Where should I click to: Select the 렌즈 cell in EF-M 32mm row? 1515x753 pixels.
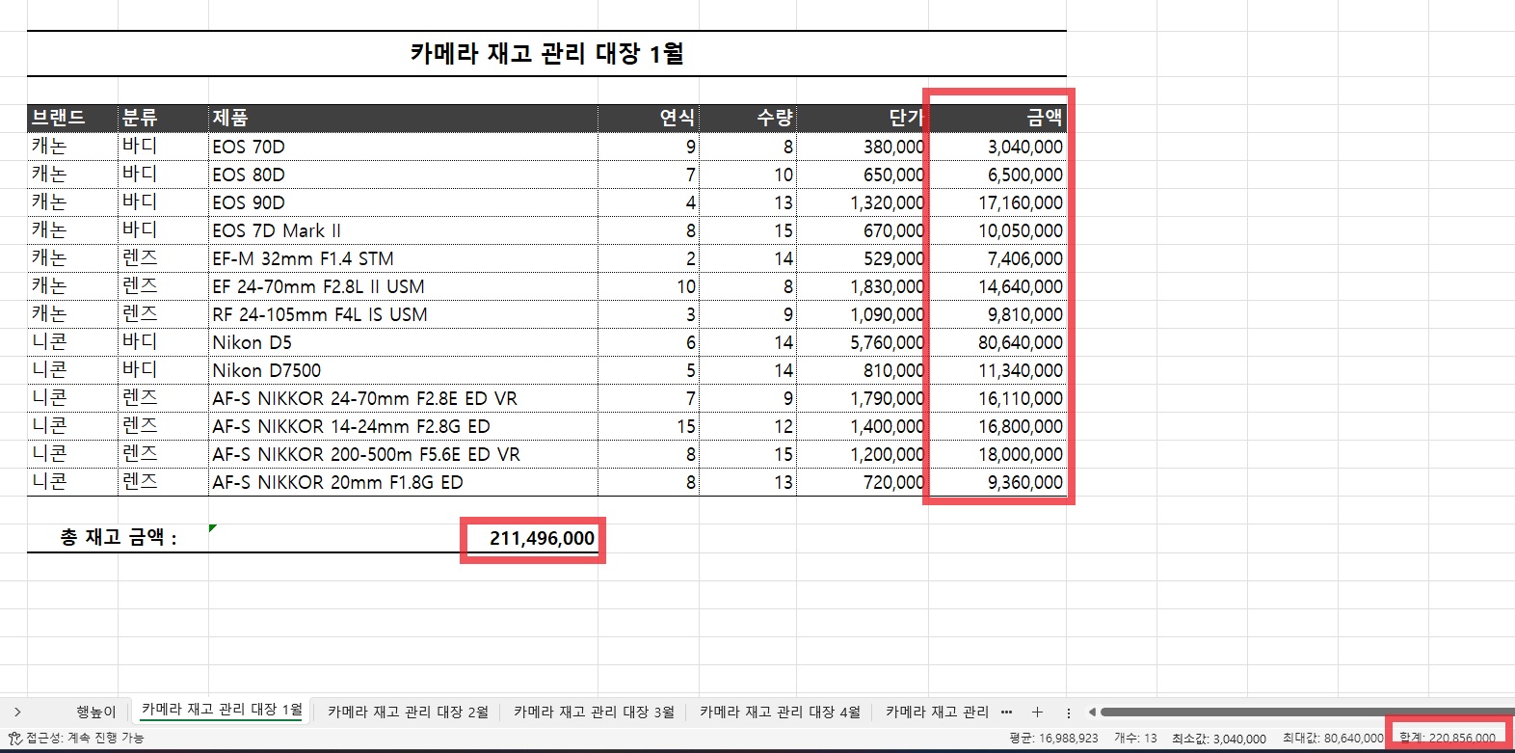point(163,258)
